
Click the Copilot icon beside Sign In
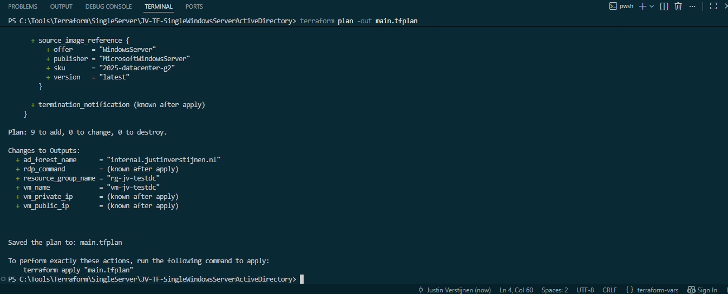tap(691, 290)
